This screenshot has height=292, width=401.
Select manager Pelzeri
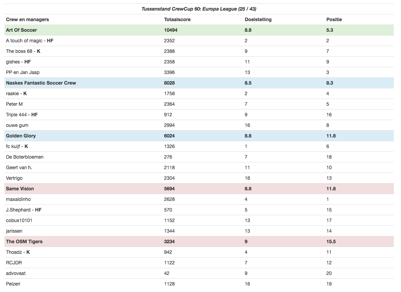click(13, 284)
